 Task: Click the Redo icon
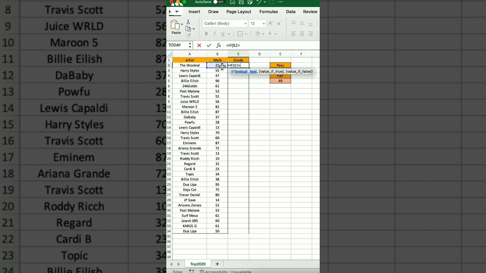(271, 2)
